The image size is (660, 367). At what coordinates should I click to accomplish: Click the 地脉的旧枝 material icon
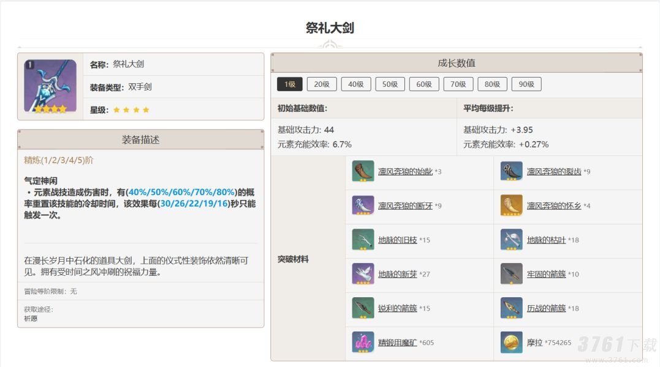[x=363, y=240]
